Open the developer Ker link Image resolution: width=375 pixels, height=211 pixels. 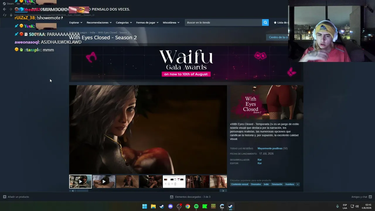pos(260,160)
